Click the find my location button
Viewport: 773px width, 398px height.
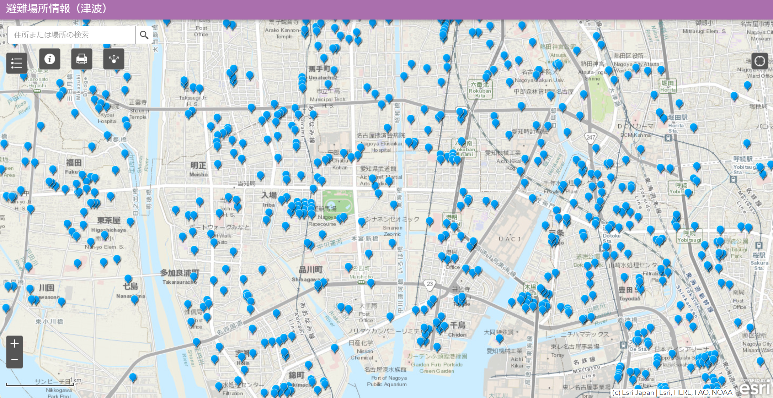click(759, 61)
